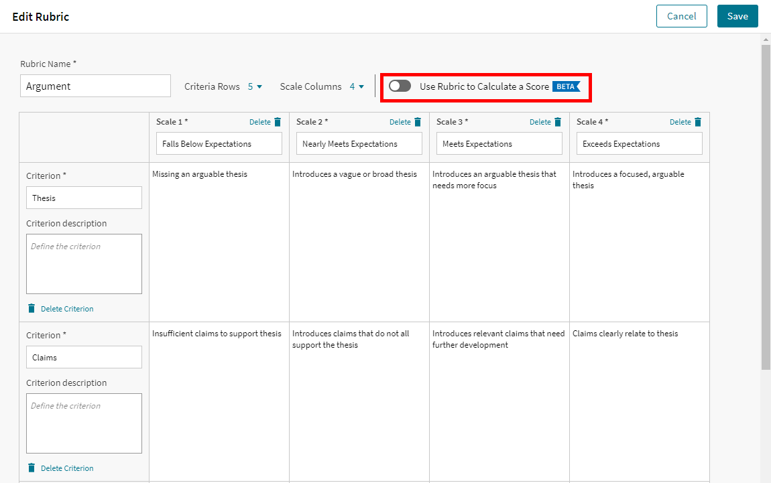The height and width of the screenshot is (483, 771).
Task: Click the trash icon next to Scale 1
Action: pyautogui.click(x=279, y=121)
